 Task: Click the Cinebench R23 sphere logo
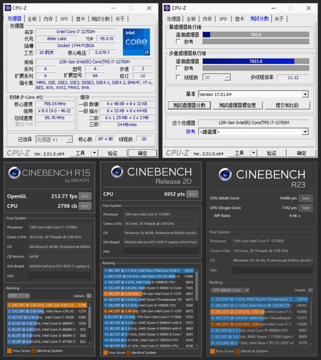point(225,174)
